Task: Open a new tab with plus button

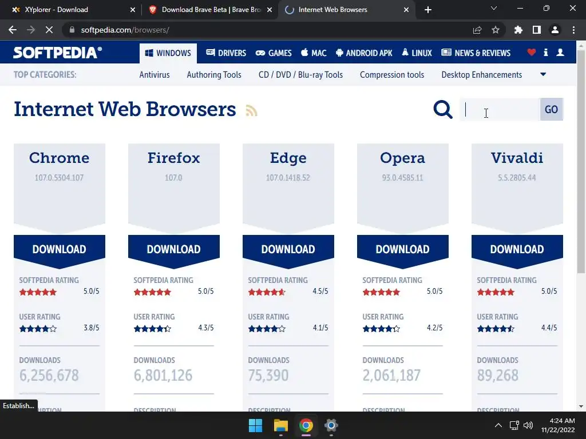Action: [428, 10]
